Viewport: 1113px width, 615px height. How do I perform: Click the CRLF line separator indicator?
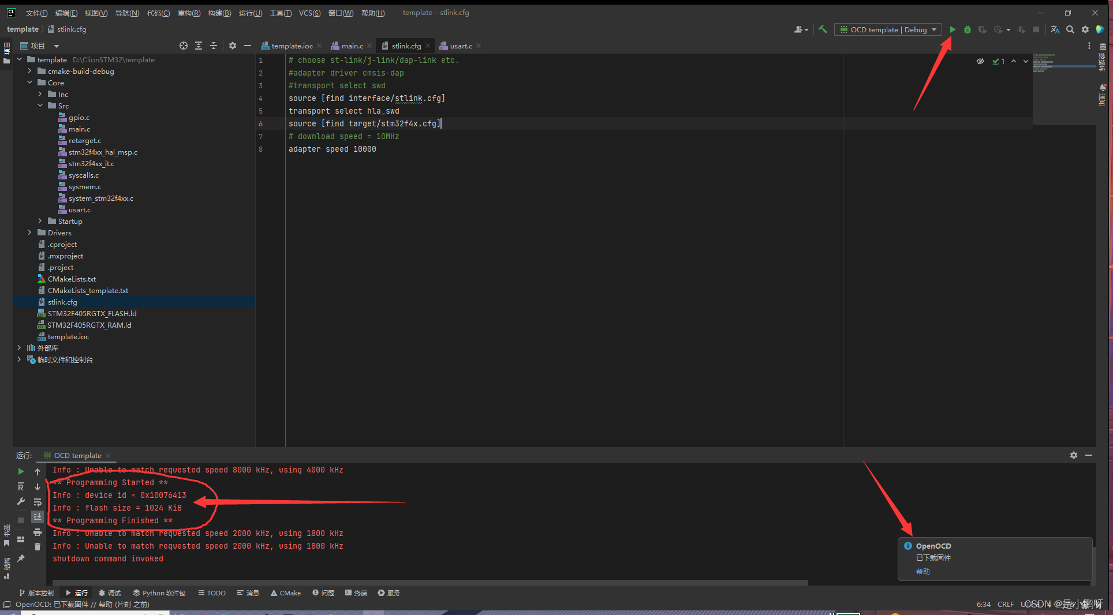tap(1005, 604)
